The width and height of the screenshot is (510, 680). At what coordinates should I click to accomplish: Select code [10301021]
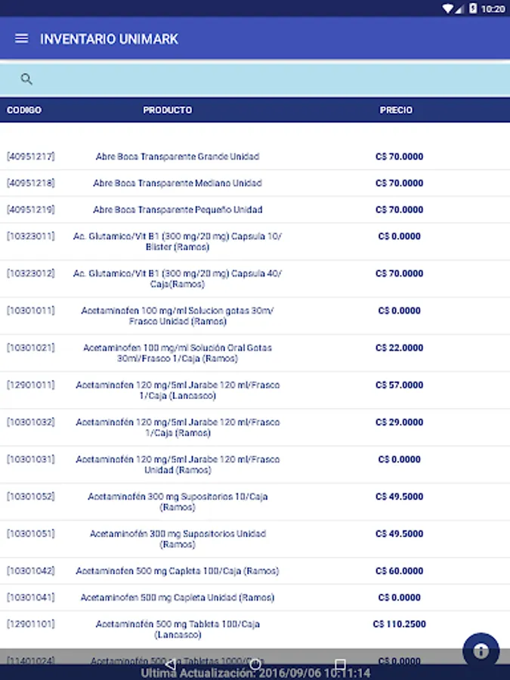coord(31,348)
